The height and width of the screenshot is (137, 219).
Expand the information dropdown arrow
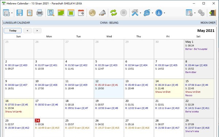pos(164,13)
